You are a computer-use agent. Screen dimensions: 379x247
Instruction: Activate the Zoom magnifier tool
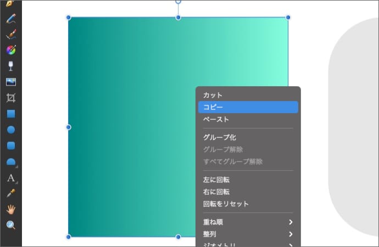(x=10, y=225)
